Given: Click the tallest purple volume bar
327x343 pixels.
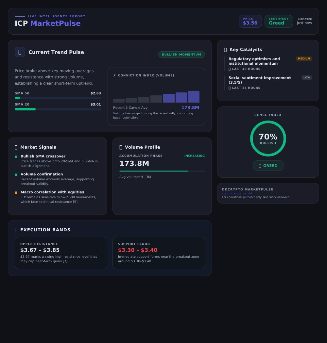Looking at the screenshot, I should point(194,97).
